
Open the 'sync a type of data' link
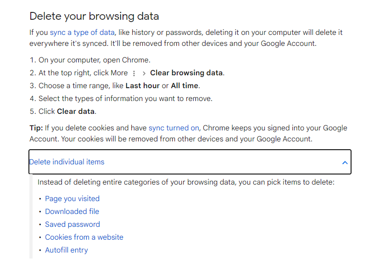tap(82, 33)
